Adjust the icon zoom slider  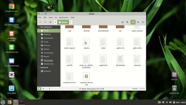pos(139,89)
